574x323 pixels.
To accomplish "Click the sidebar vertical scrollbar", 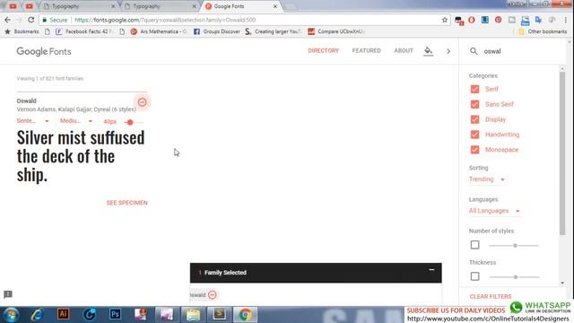I will coord(562,153).
